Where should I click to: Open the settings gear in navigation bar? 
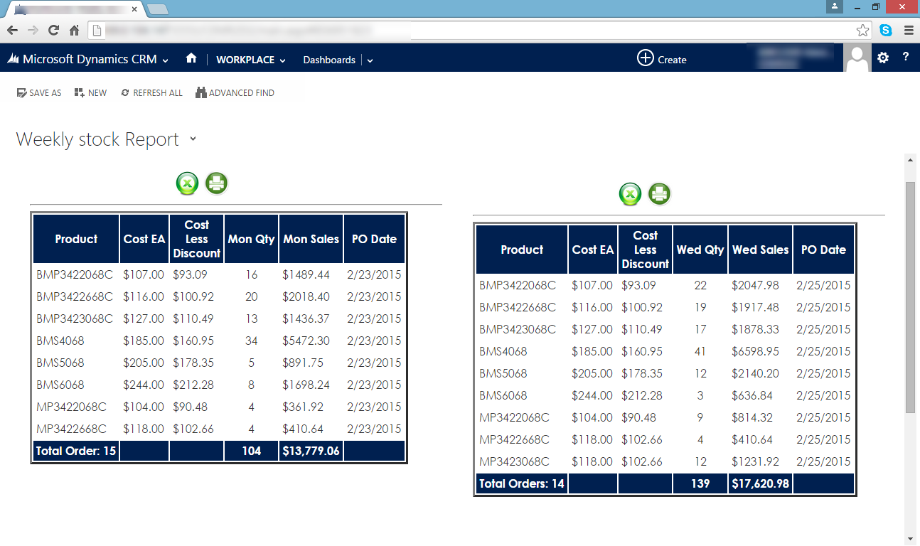[883, 58]
